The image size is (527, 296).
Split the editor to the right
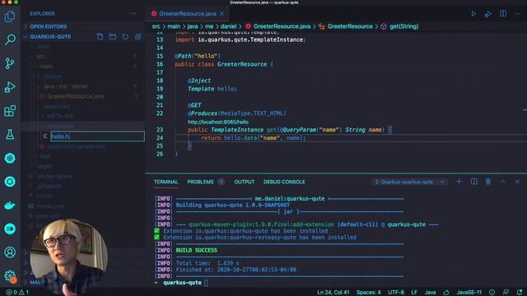503,14
